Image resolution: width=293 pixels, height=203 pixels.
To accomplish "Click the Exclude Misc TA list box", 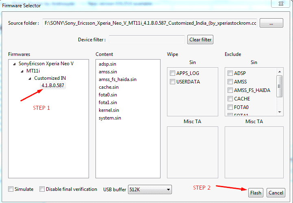I will [254, 152].
